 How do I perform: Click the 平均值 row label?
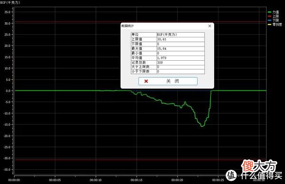pos(137,58)
